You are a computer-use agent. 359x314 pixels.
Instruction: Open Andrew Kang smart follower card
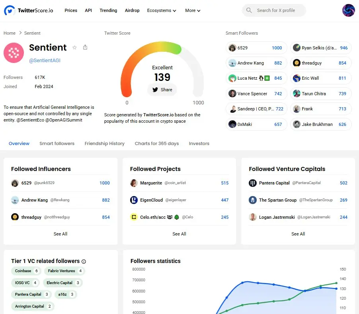pos(256,63)
